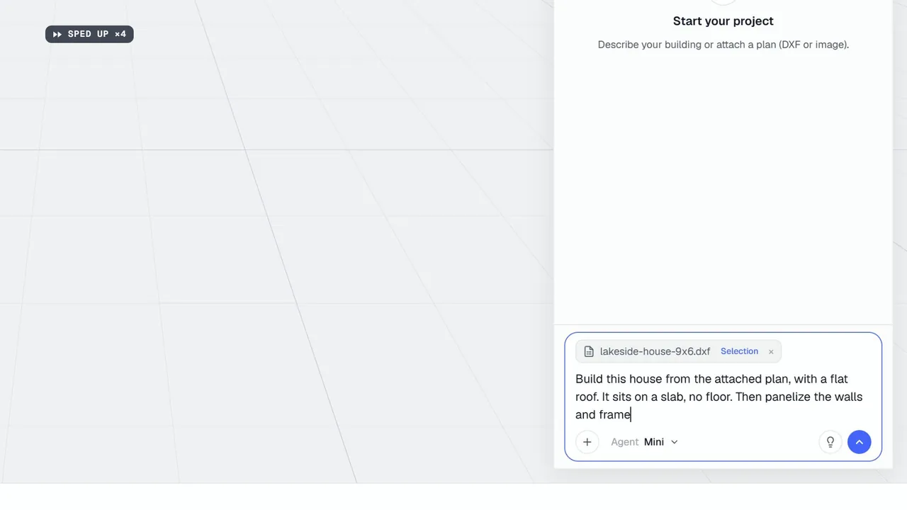Image resolution: width=907 pixels, height=510 pixels.
Task: Click the fast-forward icon in the speed badge
Action: [57, 34]
